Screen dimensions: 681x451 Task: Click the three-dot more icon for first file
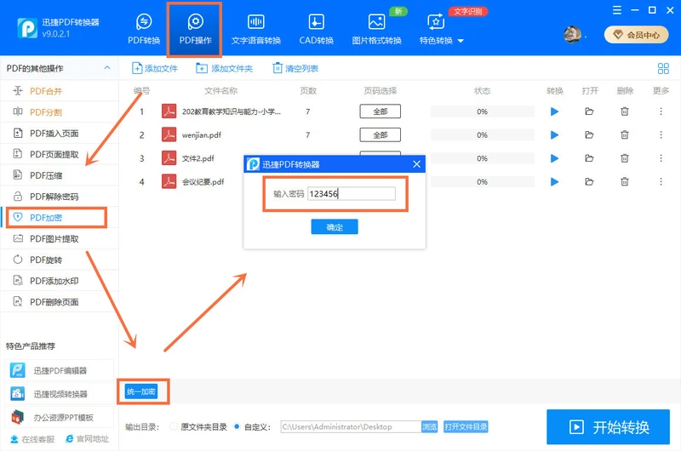coord(661,111)
